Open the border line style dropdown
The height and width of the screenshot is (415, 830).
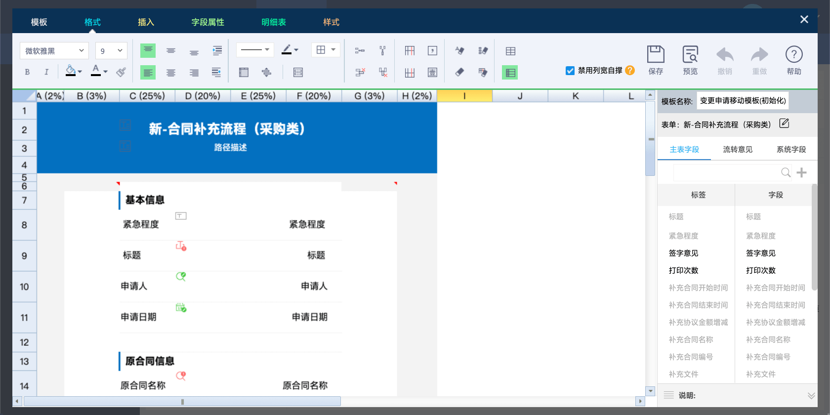pyautogui.click(x=255, y=49)
